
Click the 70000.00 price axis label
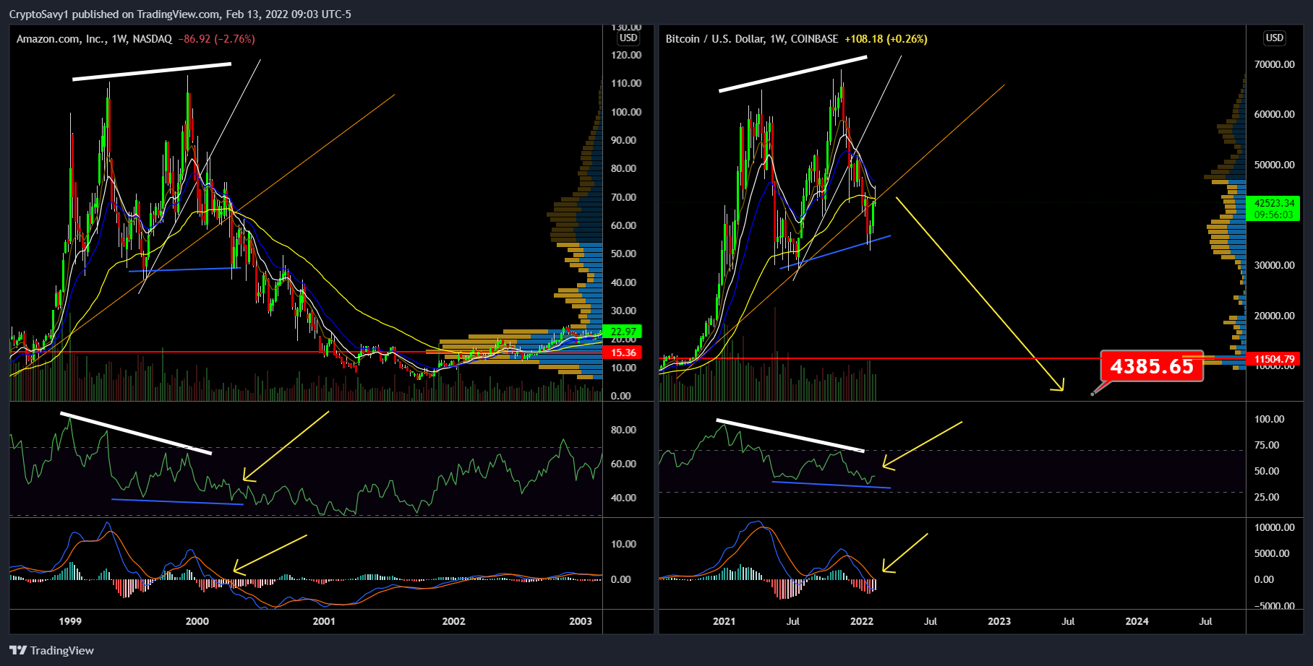[x=1275, y=64]
